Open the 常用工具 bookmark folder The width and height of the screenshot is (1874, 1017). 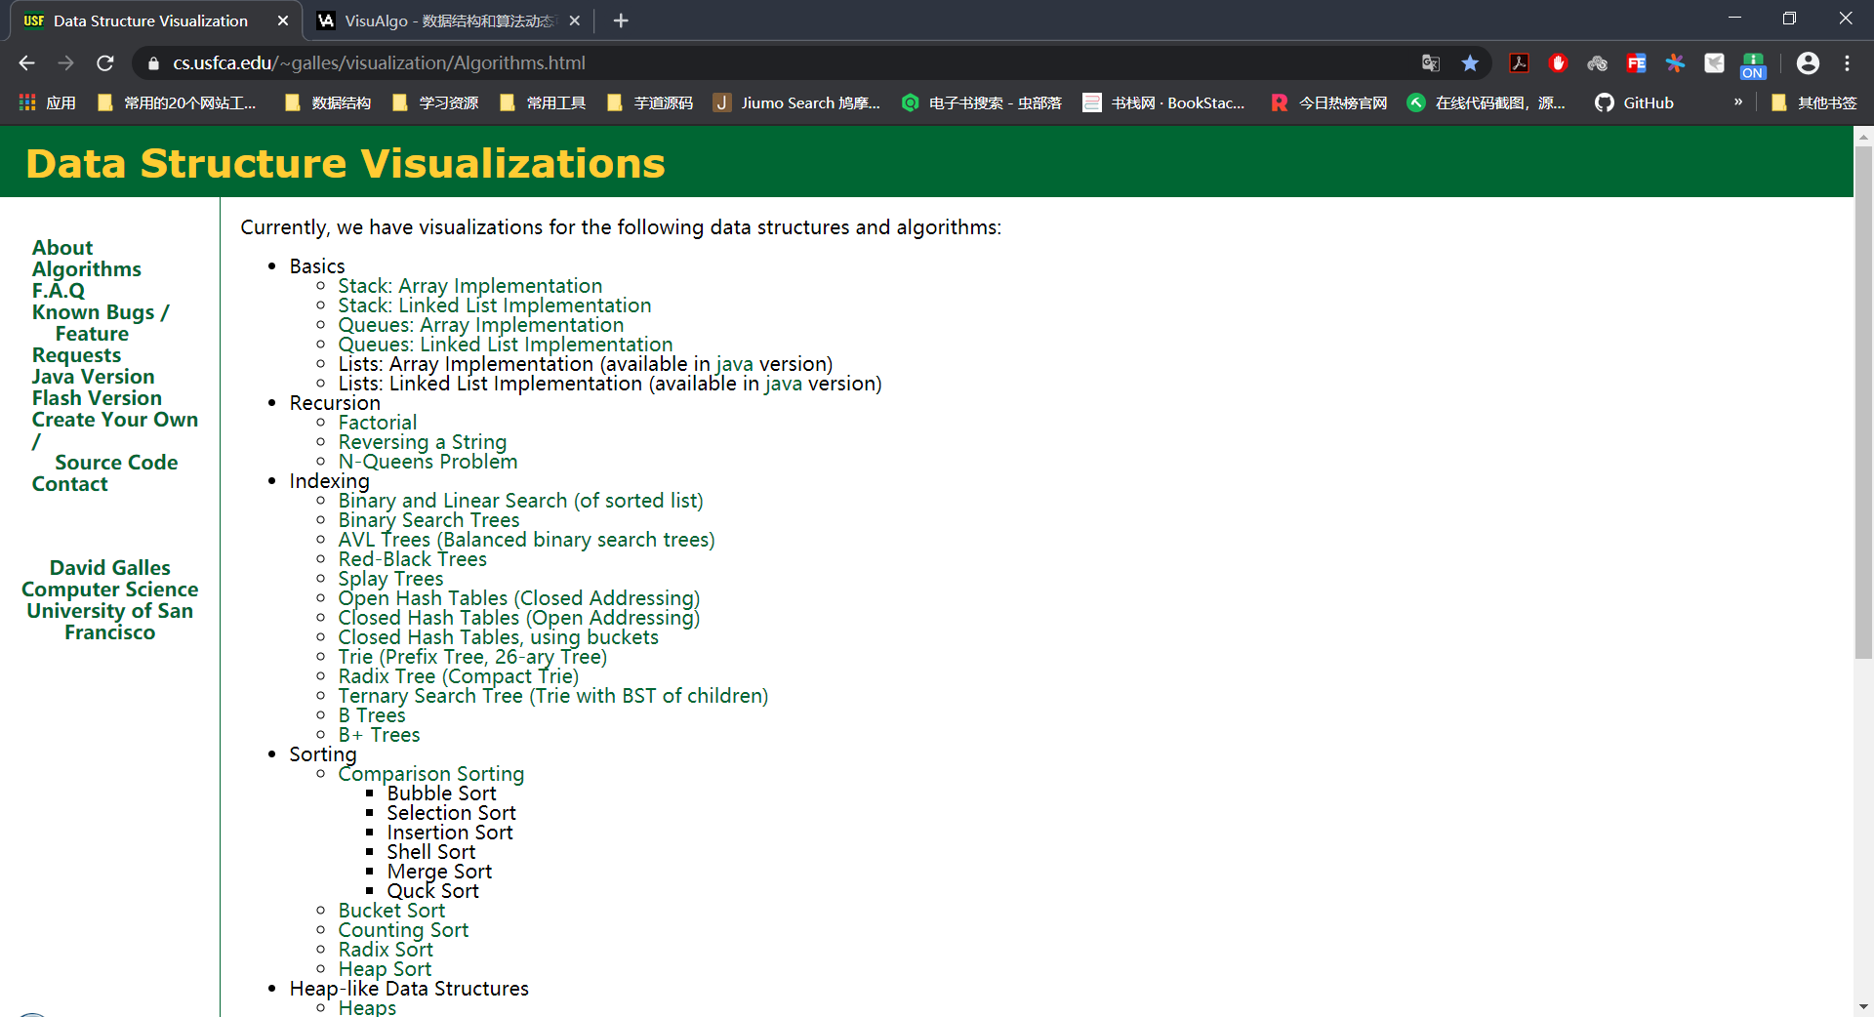pos(543,102)
